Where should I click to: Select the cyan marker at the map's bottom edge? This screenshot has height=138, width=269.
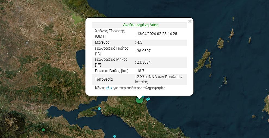coord(114,136)
